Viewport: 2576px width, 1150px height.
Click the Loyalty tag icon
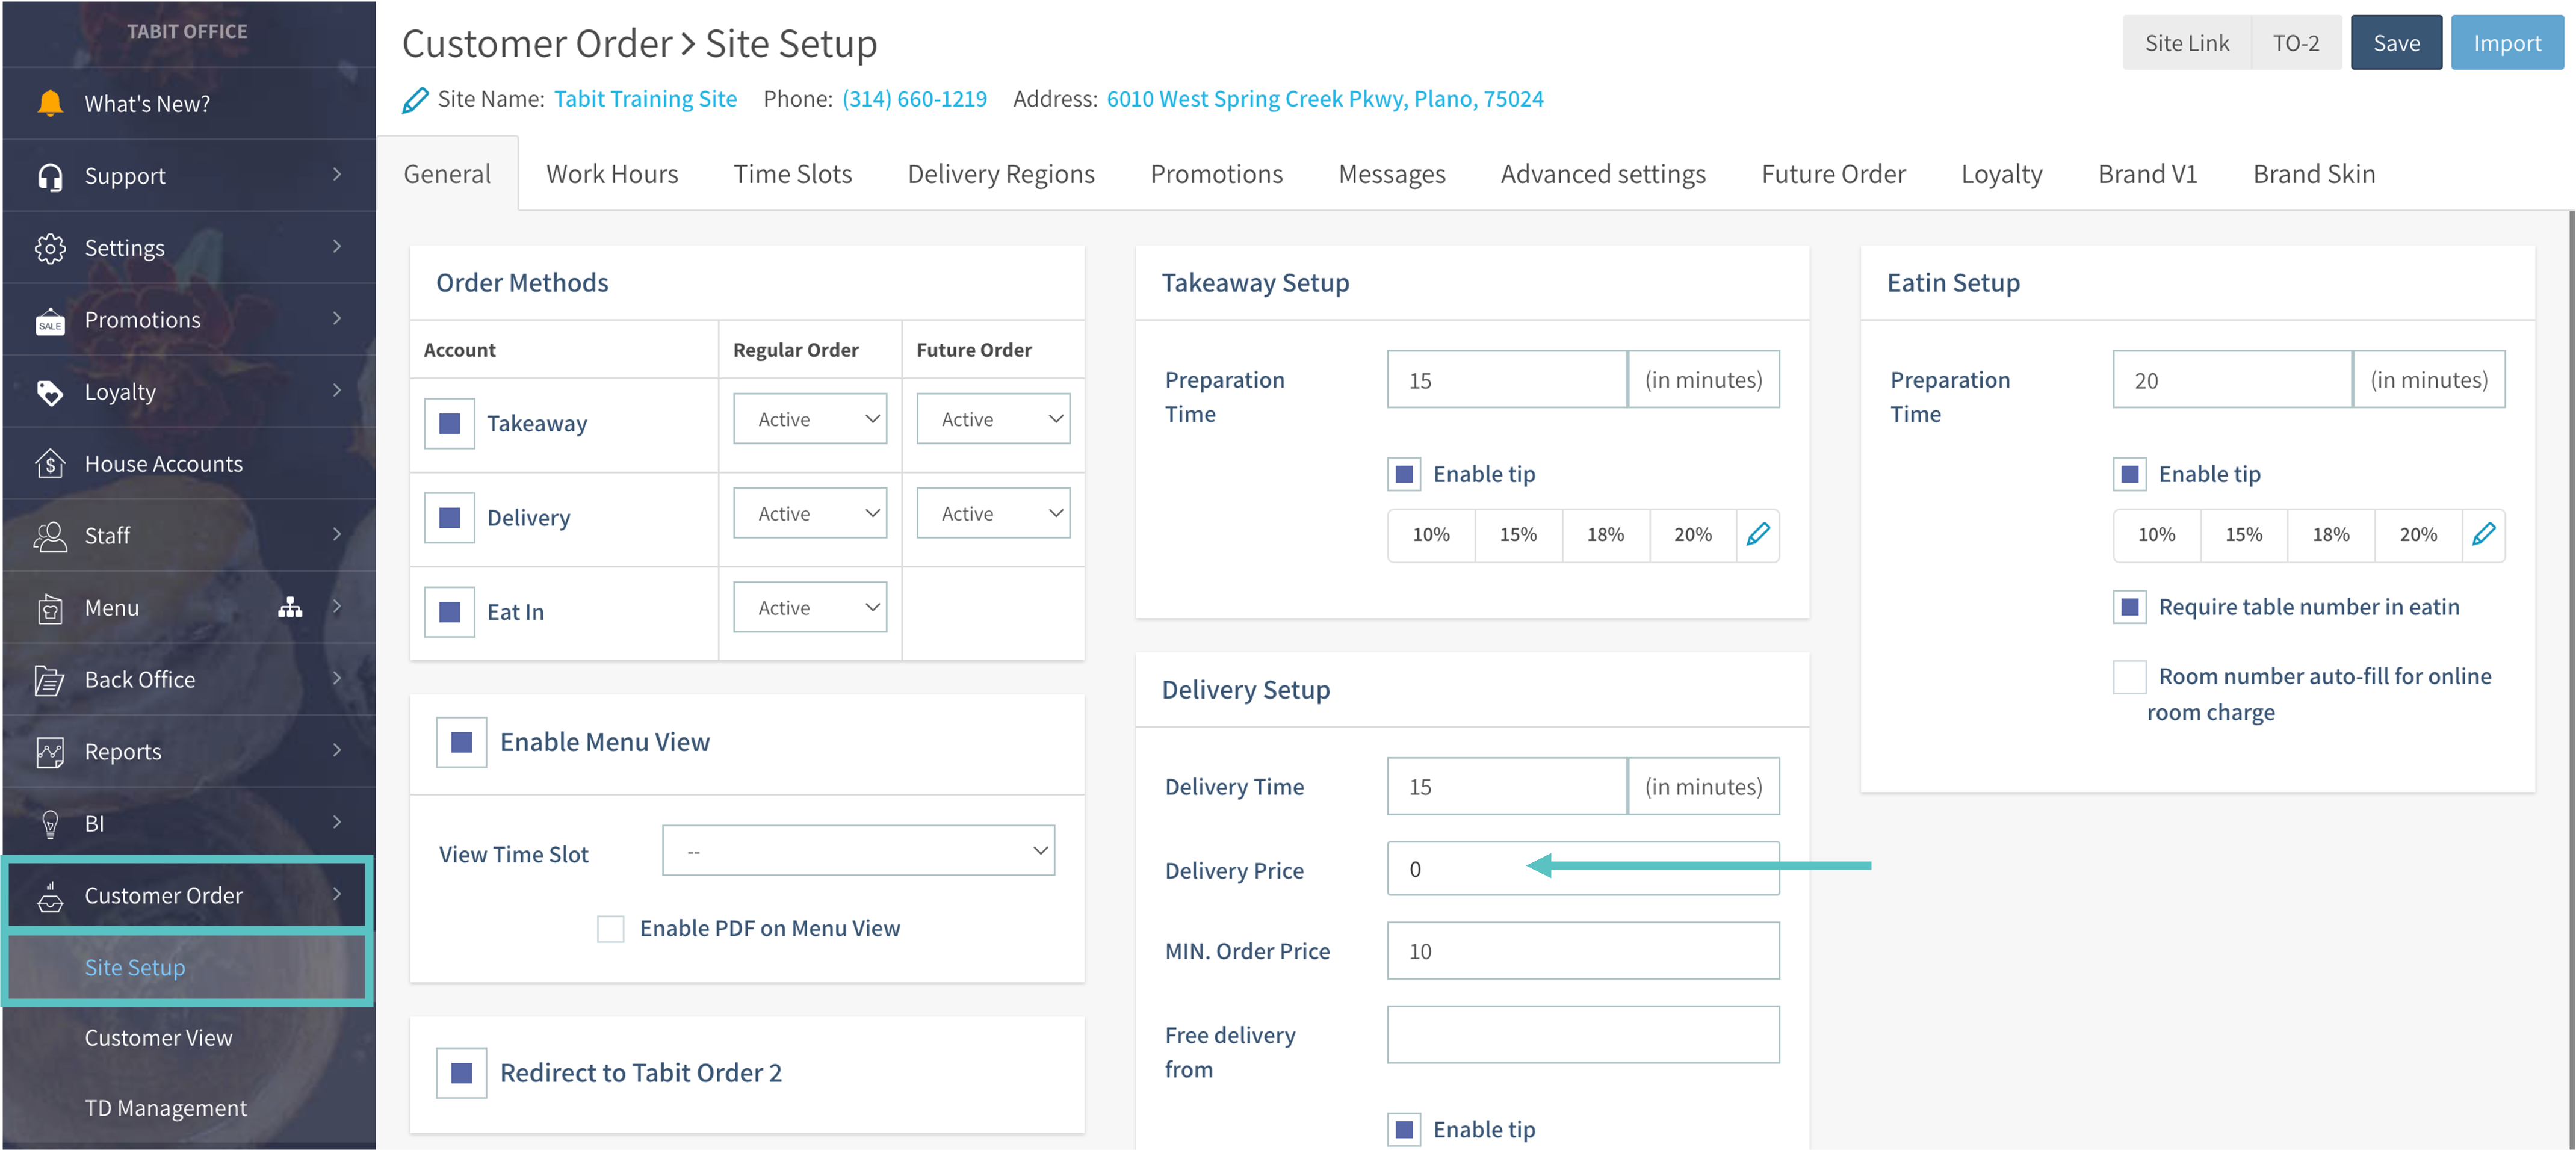[x=50, y=392]
